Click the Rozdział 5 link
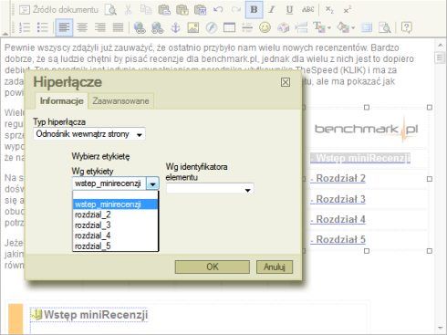 pyautogui.click(x=338, y=239)
